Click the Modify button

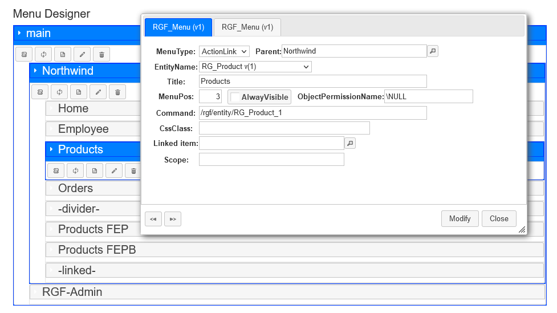pos(460,219)
